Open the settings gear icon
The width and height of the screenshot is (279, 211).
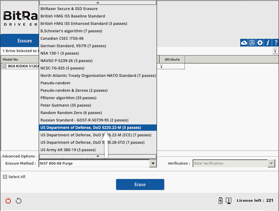click(x=260, y=43)
